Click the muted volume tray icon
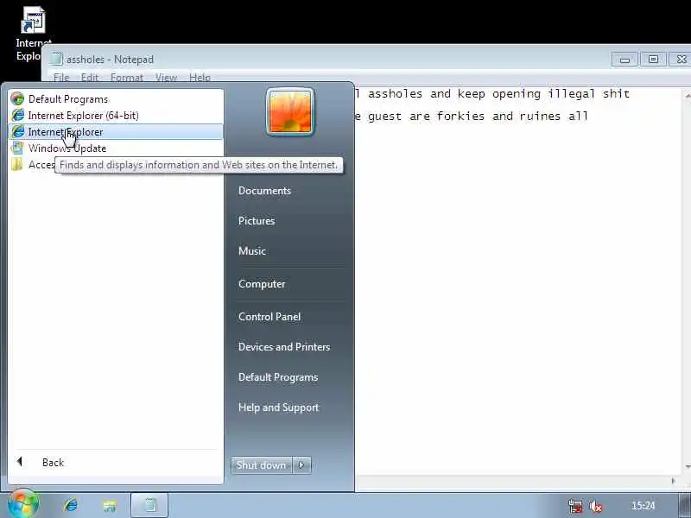 [596, 506]
